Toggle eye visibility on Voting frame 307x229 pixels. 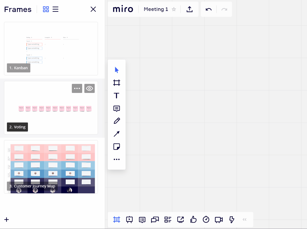click(x=89, y=88)
